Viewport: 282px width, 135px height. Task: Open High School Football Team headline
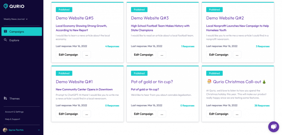tap(160, 28)
